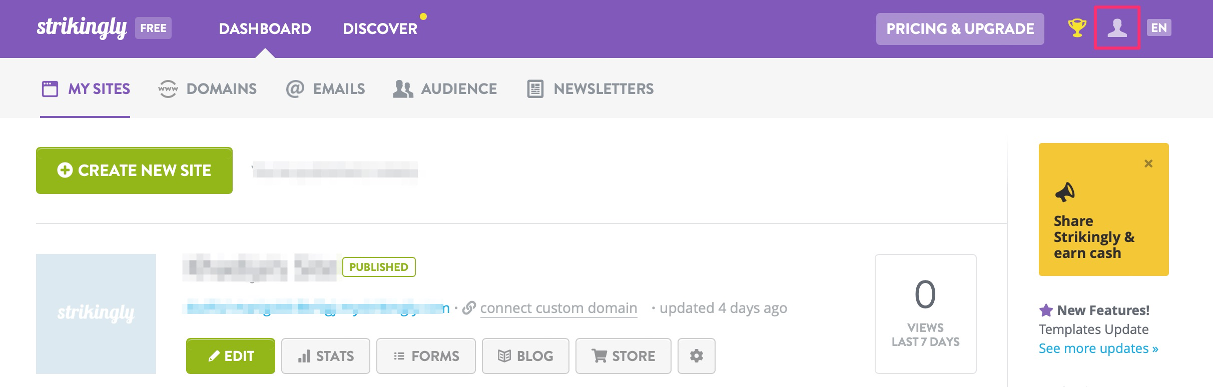Image resolution: width=1213 pixels, height=387 pixels.
Task: Open the user profile account icon
Action: coord(1117,28)
